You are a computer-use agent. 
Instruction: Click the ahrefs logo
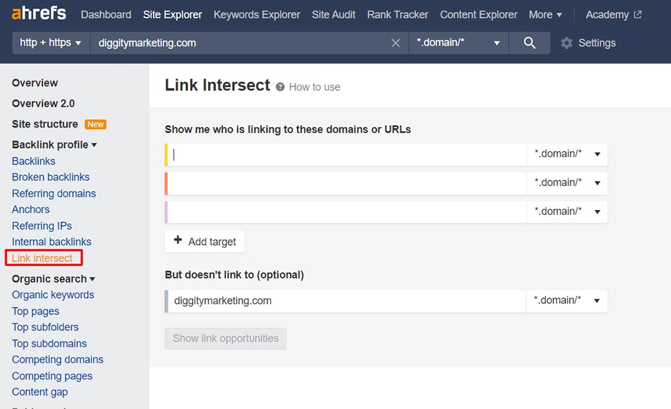[x=40, y=14]
